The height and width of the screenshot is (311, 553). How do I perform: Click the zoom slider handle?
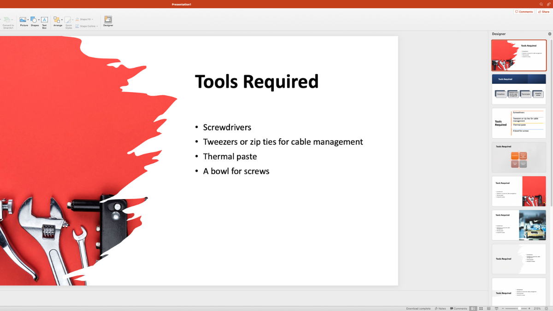519,308
